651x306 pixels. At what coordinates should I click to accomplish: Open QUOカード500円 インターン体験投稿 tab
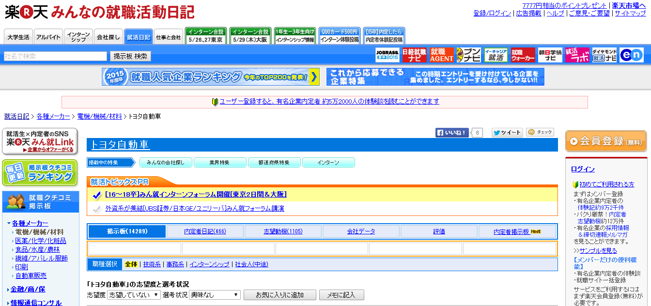[x=340, y=36]
